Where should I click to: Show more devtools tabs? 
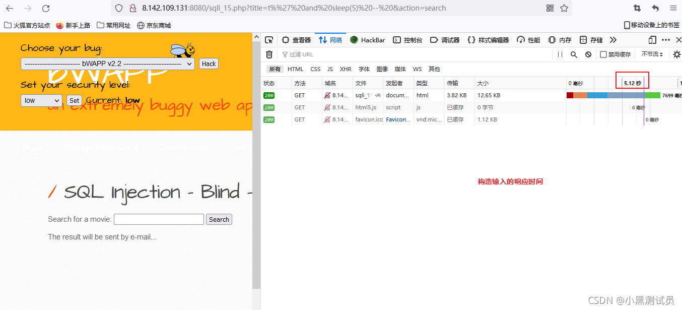pos(613,40)
